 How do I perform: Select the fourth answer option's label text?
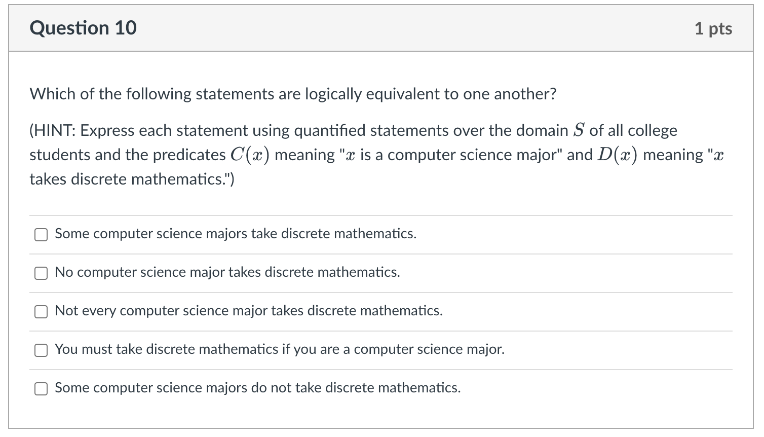[279, 349]
